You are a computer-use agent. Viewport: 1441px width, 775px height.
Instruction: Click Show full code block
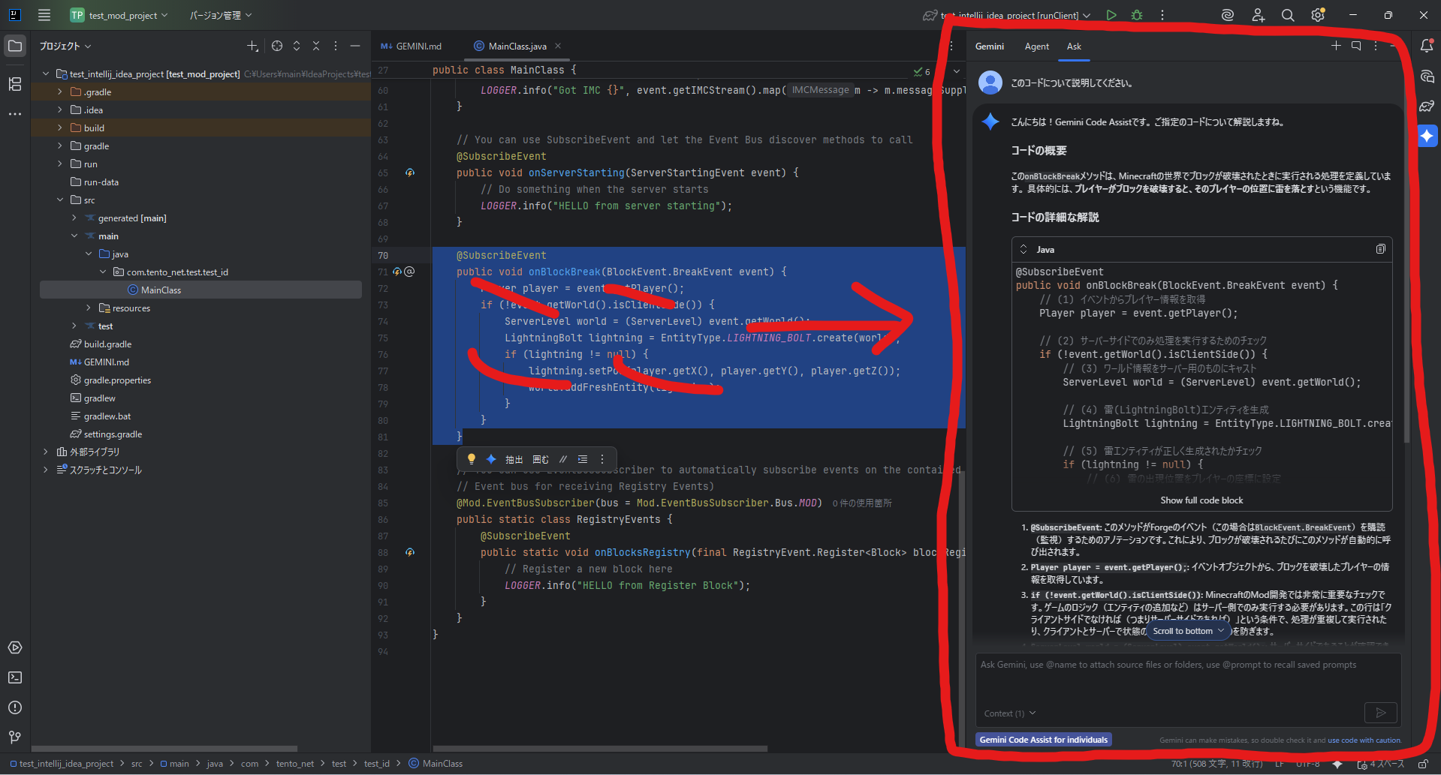1201,500
